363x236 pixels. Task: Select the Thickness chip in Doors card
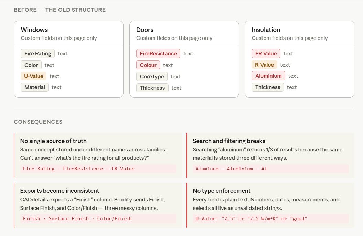pos(152,88)
